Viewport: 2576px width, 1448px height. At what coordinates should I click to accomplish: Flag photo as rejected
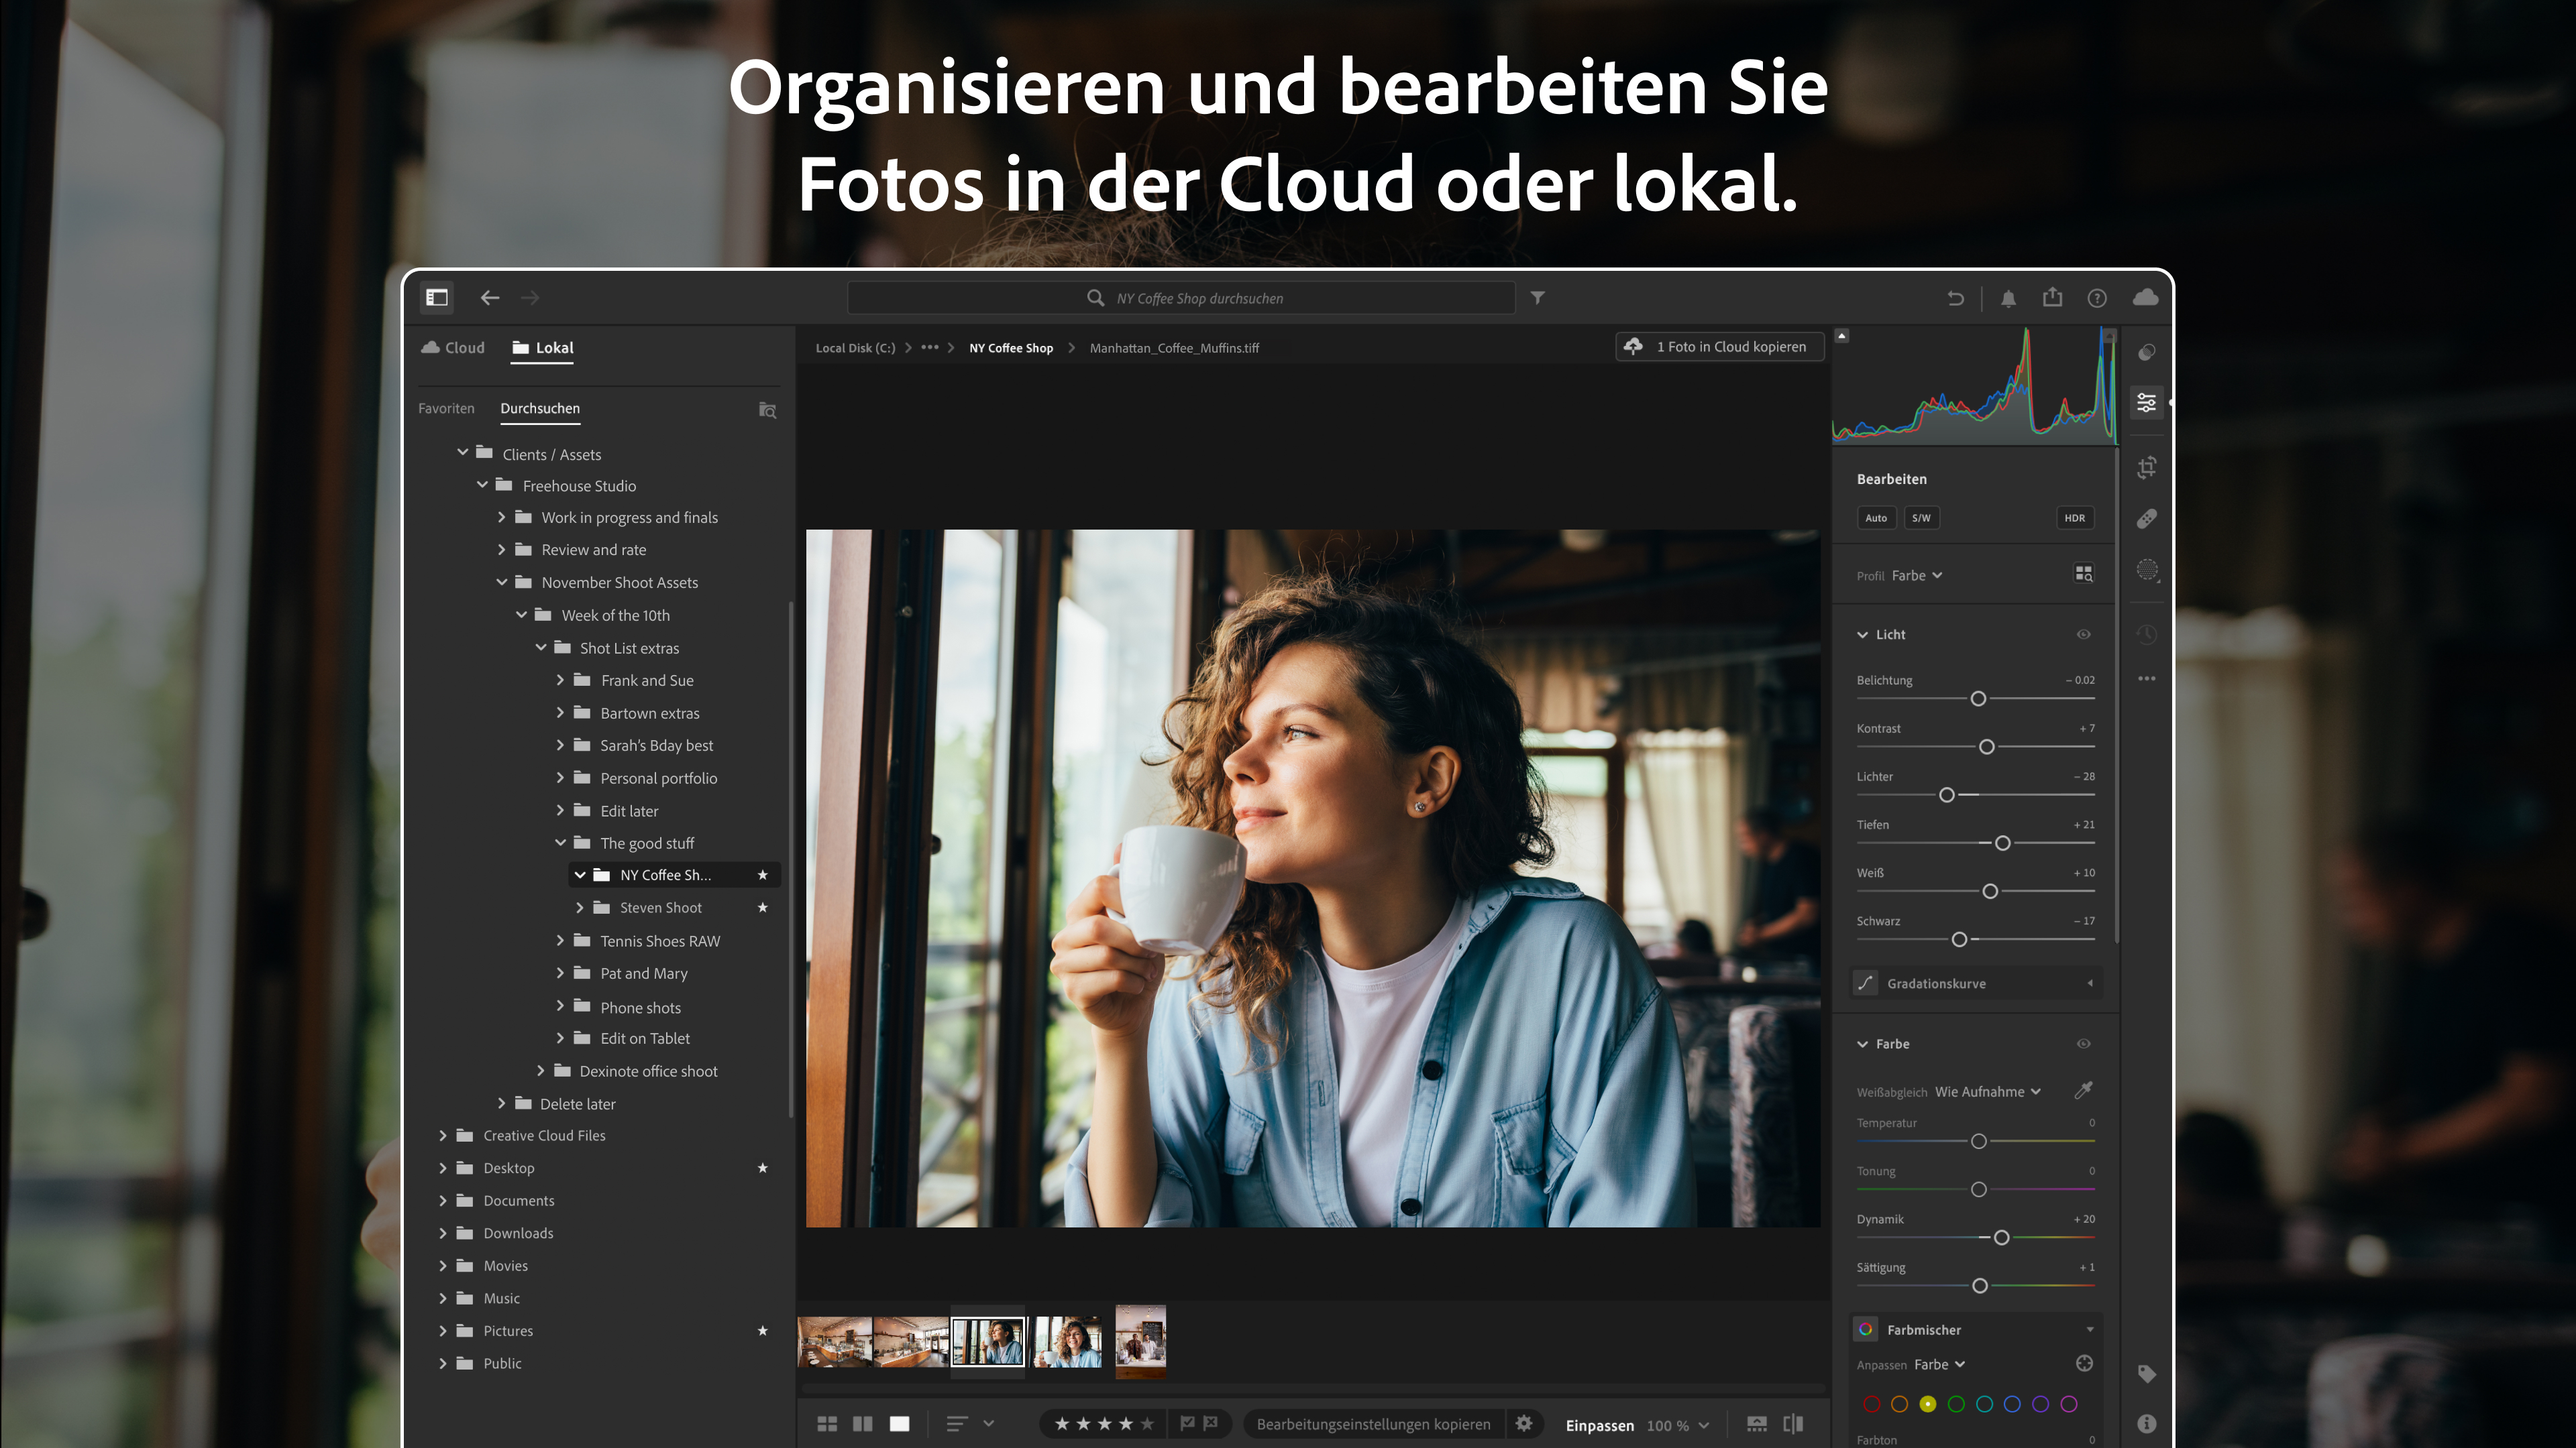[1211, 1423]
